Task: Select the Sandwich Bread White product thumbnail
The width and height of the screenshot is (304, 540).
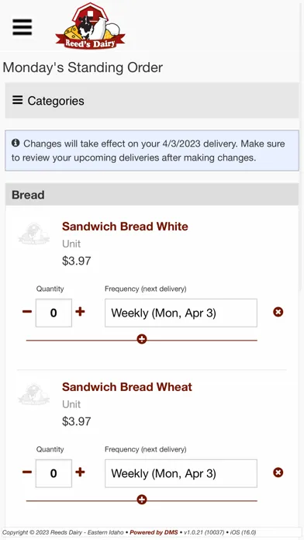Action: (34, 234)
